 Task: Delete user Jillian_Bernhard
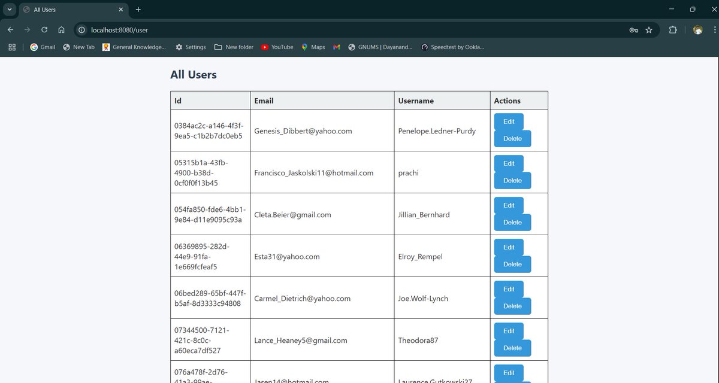pos(512,223)
